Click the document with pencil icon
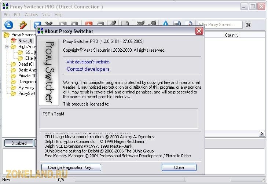Screen dimensions: 268x184 tap(188, 24)
